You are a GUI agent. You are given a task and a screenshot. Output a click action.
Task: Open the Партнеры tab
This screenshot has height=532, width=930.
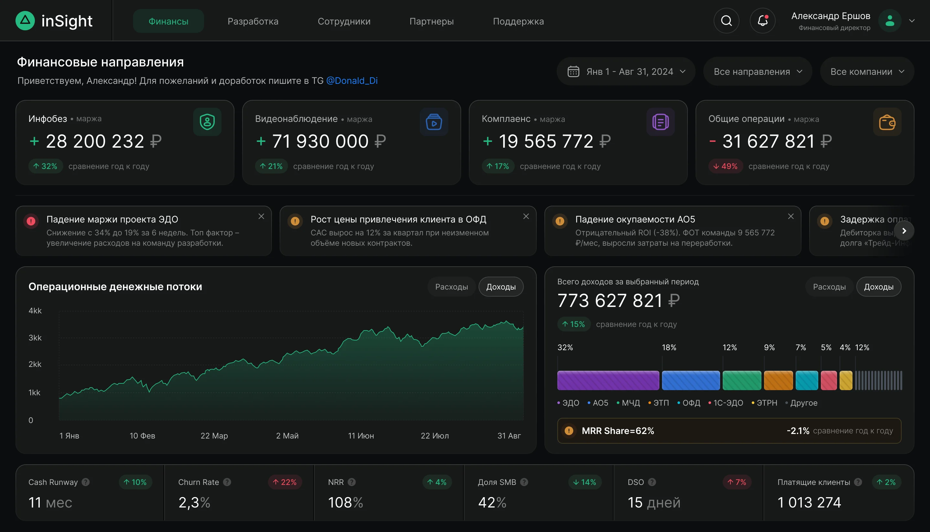(x=431, y=21)
